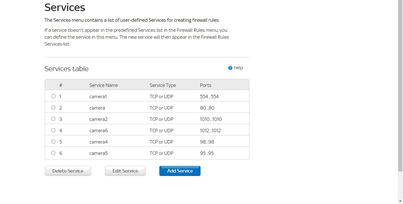Click the # column header
Viewport: 403px width, 204px height.
[x=61, y=85]
